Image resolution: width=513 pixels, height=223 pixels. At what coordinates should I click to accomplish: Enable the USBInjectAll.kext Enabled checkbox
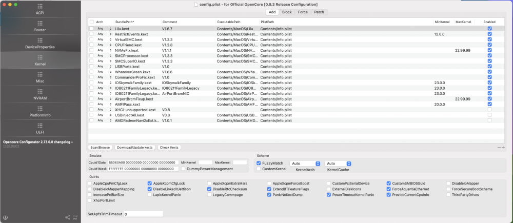489,115
